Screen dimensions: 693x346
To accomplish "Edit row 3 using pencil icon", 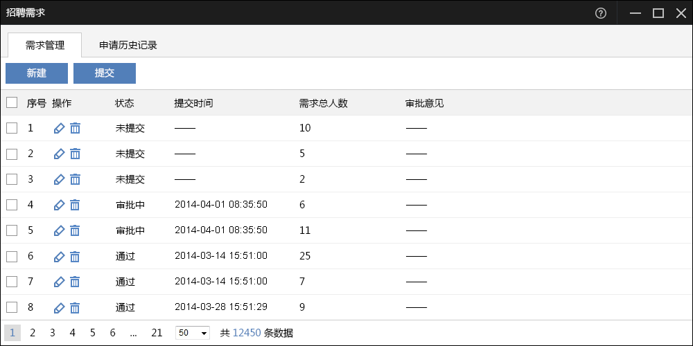I will (x=59, y=179).
